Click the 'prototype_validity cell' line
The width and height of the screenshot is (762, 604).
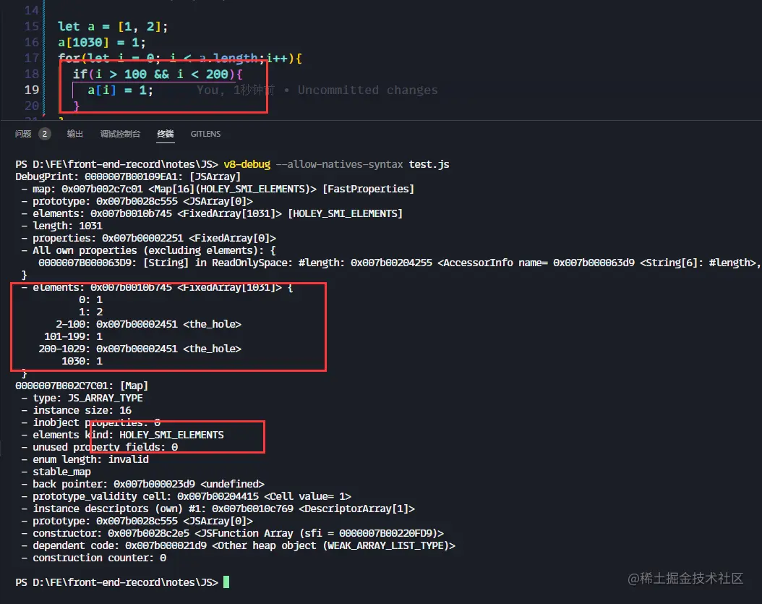(186, 496)
